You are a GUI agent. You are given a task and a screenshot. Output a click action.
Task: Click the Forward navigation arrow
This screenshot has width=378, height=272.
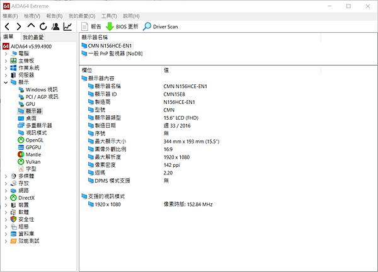[x=19, y=26]
